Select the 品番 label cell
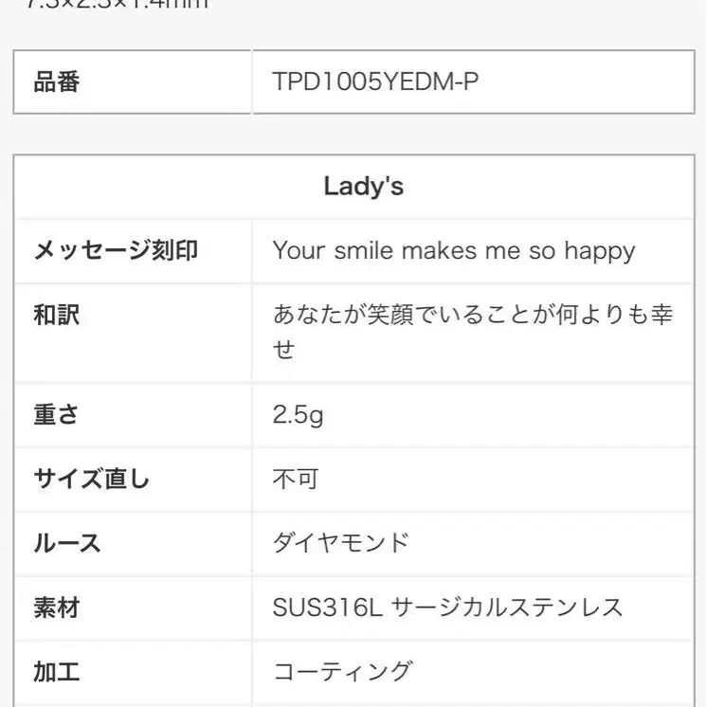 [x=133, y=82]
